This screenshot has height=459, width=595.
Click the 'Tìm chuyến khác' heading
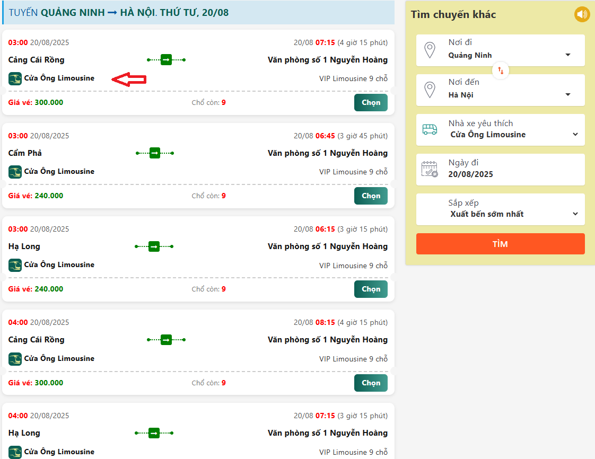tap(453, 15)
